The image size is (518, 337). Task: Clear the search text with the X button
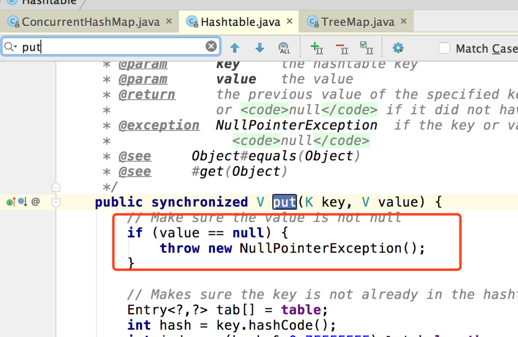211,46
